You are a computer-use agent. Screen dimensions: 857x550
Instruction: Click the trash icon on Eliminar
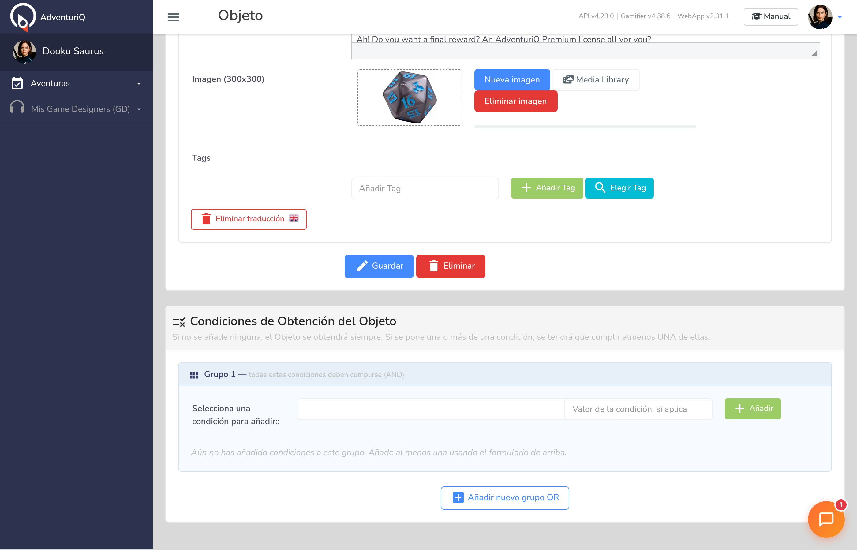coord(433,266)
